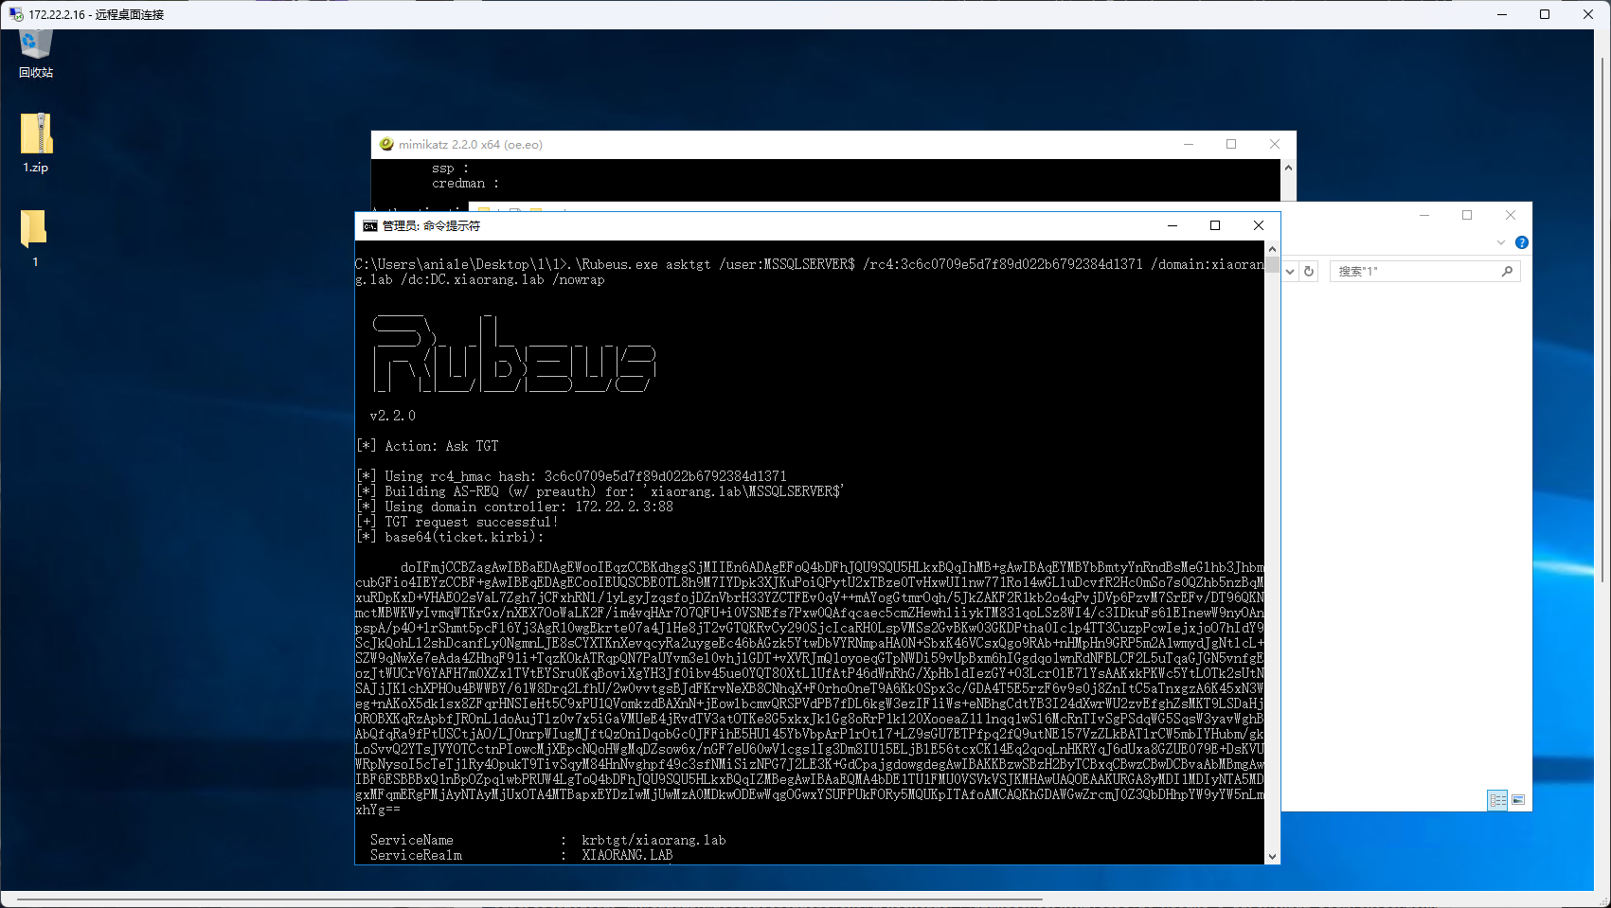This screenshot has height=908, width=1611.
Task: Click the Remote Desktop horizontal scrollbar
Action: point(528,899)
